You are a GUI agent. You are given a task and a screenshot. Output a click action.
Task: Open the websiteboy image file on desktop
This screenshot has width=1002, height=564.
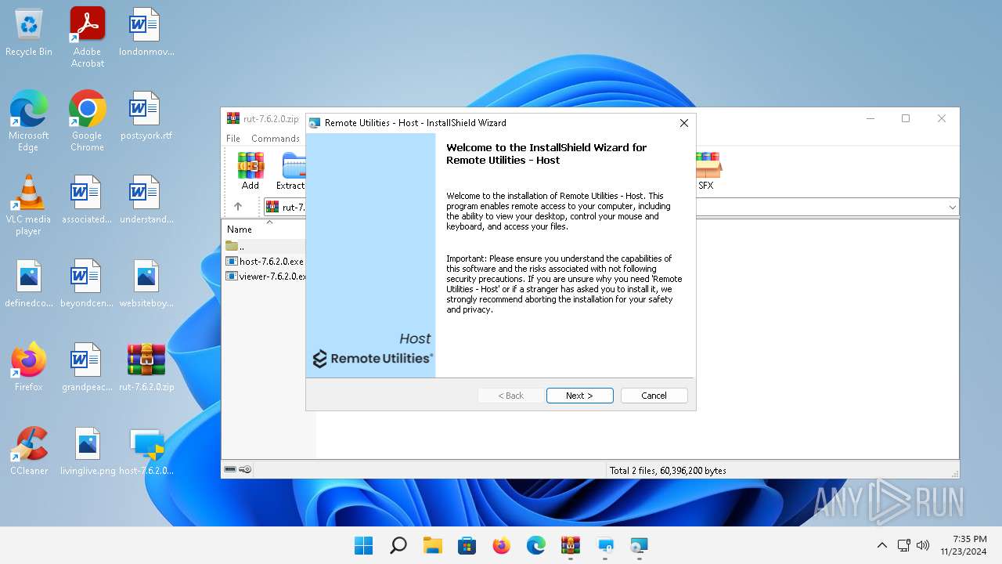(x=146, y=284)
